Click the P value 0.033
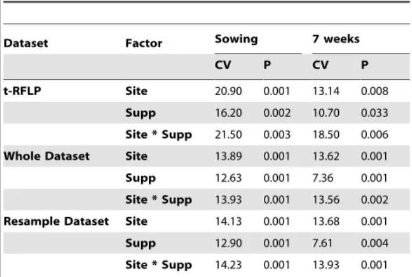The image size is (412, 277). [374, 113]
